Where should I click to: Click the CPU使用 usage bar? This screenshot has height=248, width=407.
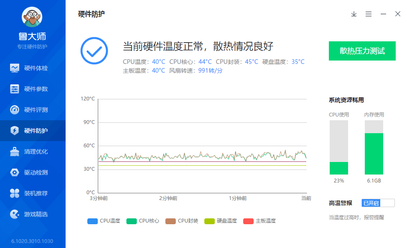[x=339, y=147]
